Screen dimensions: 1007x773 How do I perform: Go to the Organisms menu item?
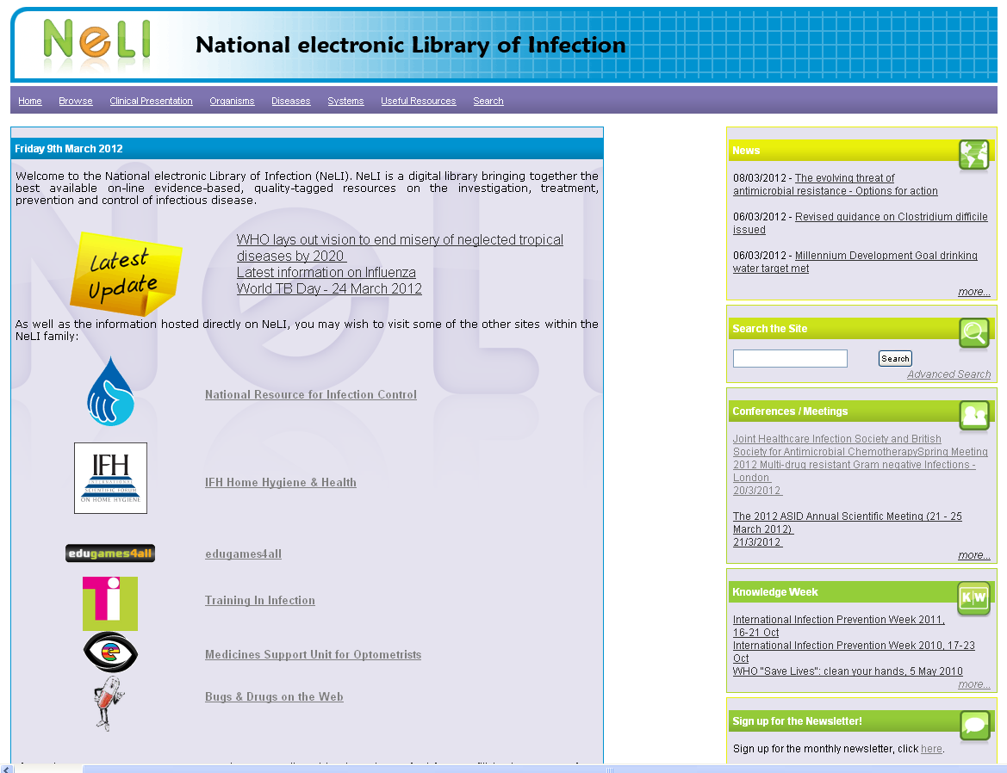pyautogui.click(x=232, y=102)
